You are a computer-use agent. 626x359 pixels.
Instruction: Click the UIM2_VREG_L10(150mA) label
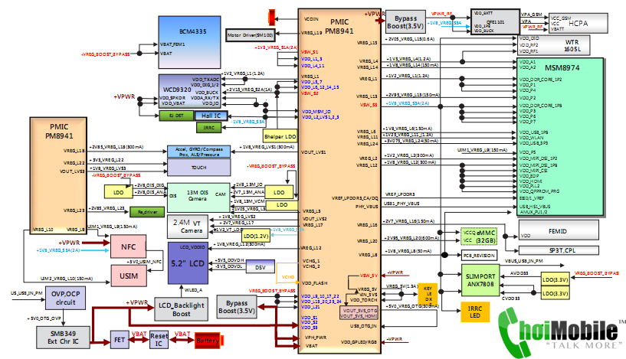point(67,279)
